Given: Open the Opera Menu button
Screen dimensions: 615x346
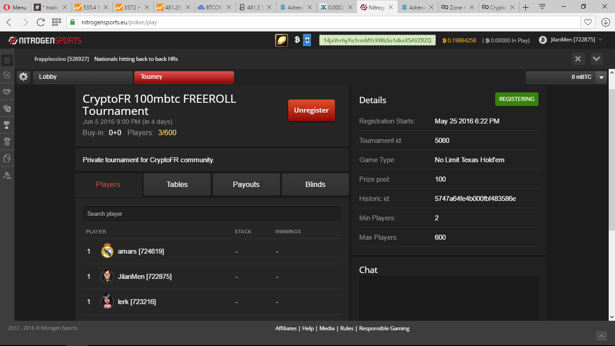Looking at the screenshot, I should click(15, 7).
